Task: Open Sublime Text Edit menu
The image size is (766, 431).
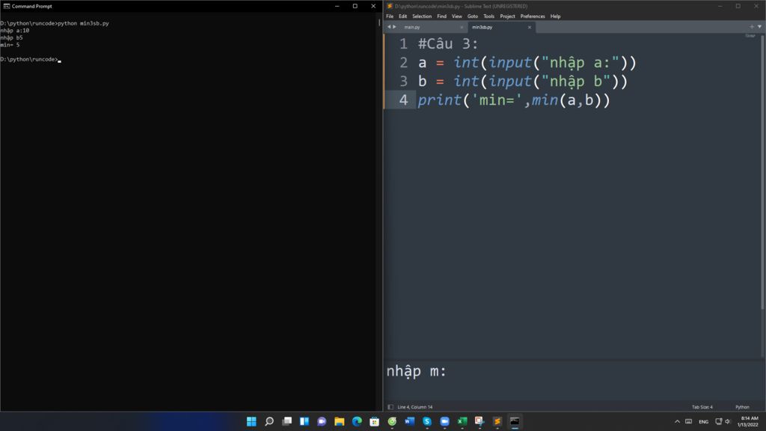Action: coord(402,16)
